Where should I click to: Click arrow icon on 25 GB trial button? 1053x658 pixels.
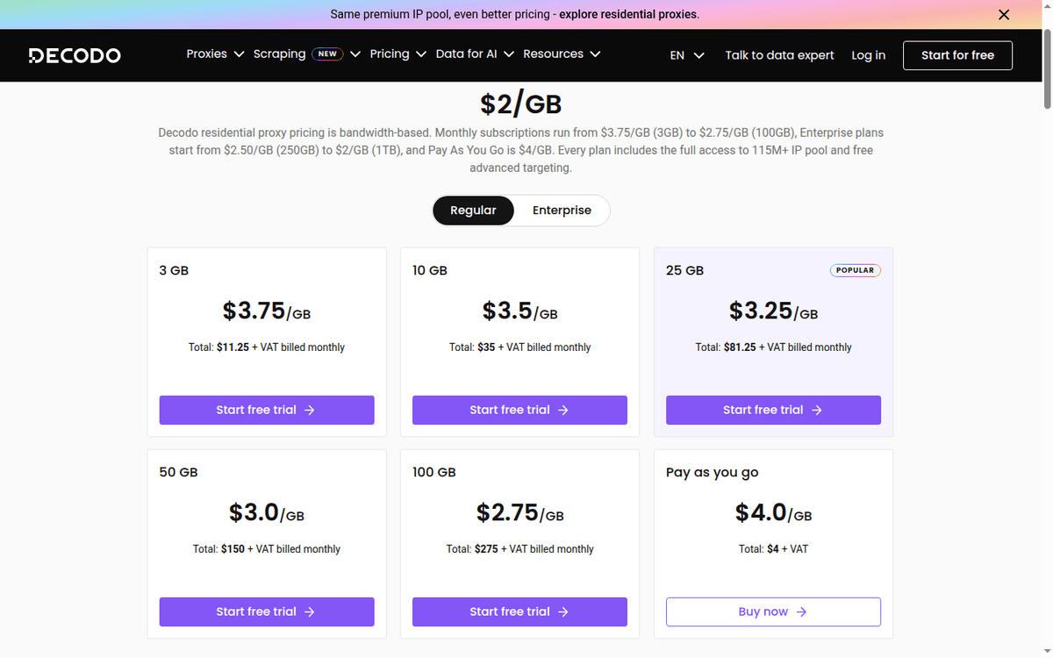click(817, 410)
